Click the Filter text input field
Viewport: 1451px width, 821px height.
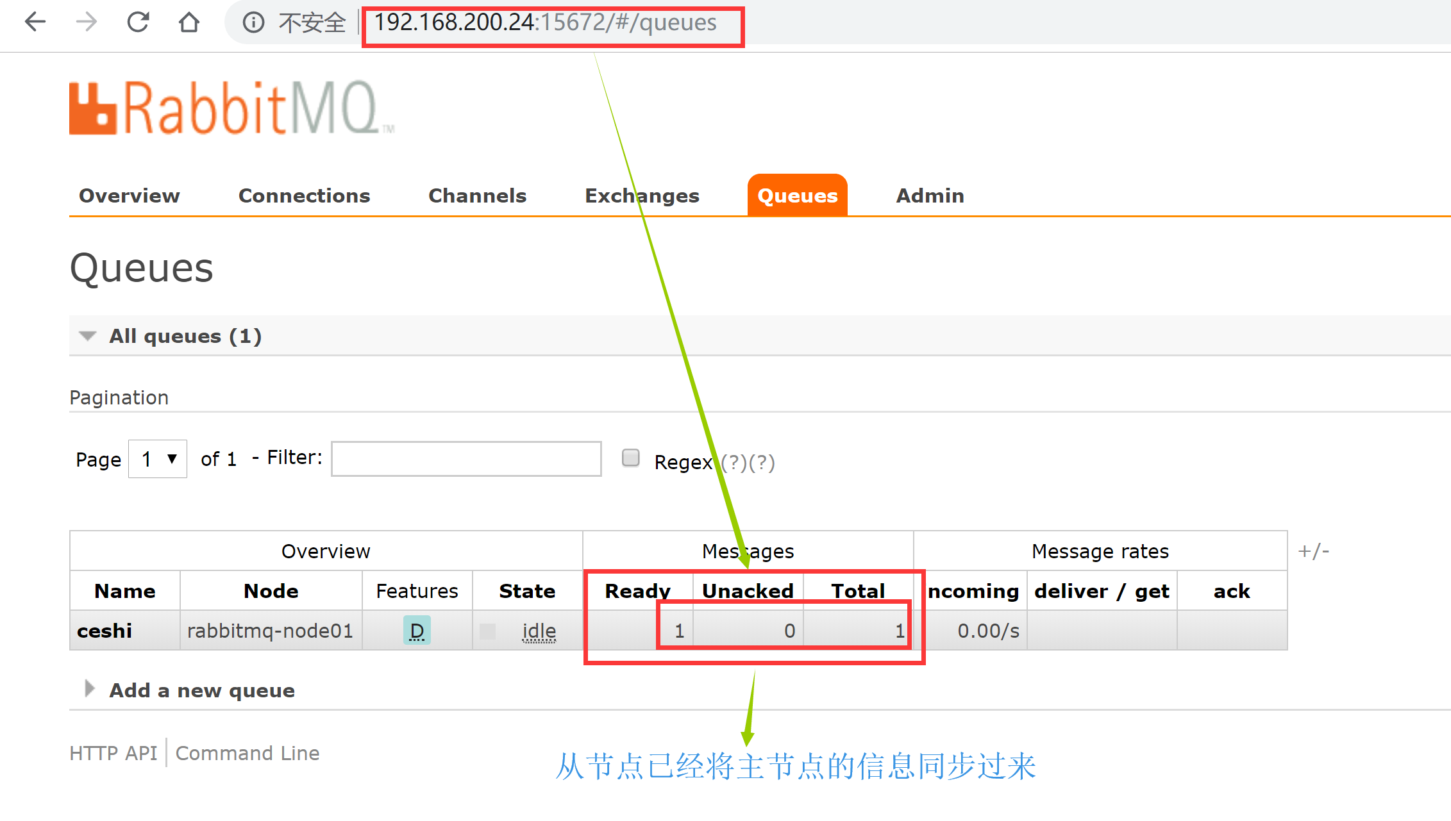(466, 459)
